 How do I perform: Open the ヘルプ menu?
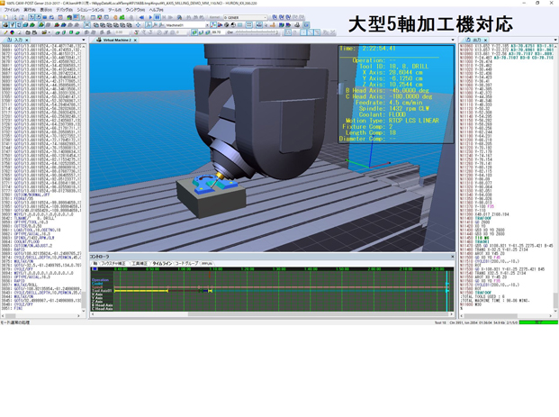point(156,10)
